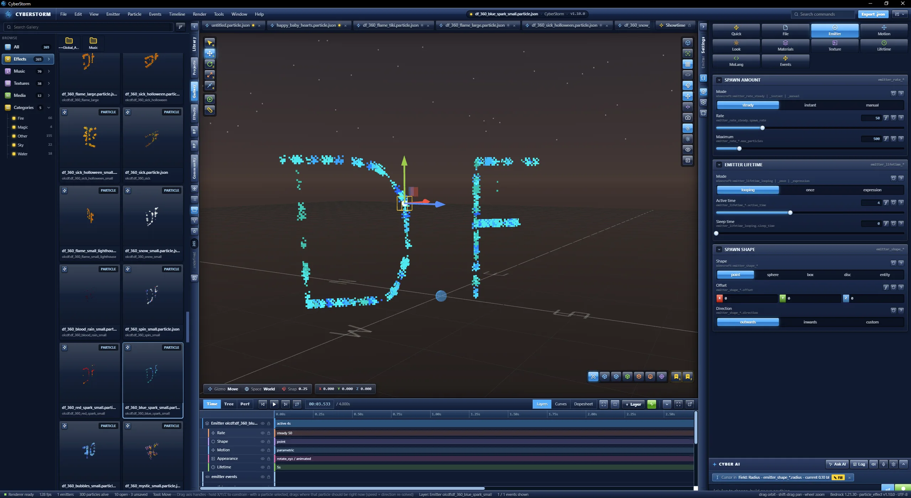
Task: Open the timeline options dropdown arrow
Action: 667,404
